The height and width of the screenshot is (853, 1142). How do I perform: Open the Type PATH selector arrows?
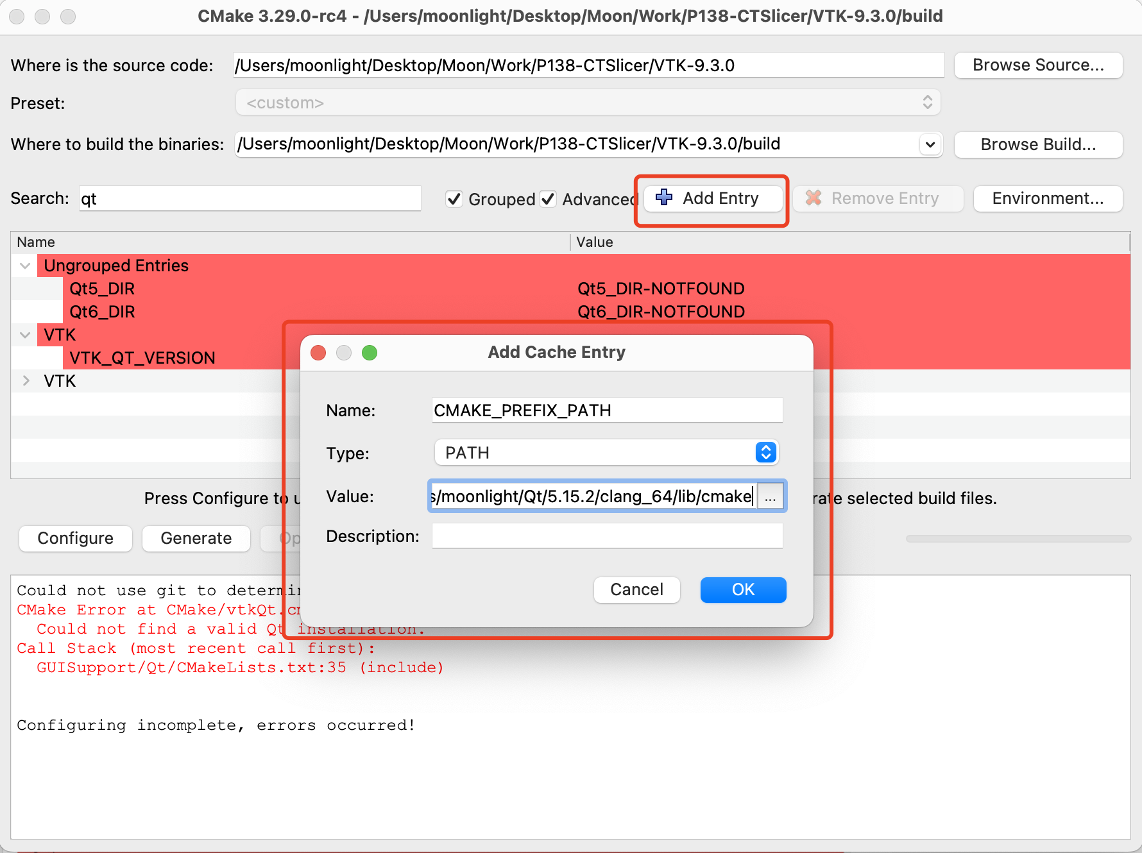click(x=765, y=453)
